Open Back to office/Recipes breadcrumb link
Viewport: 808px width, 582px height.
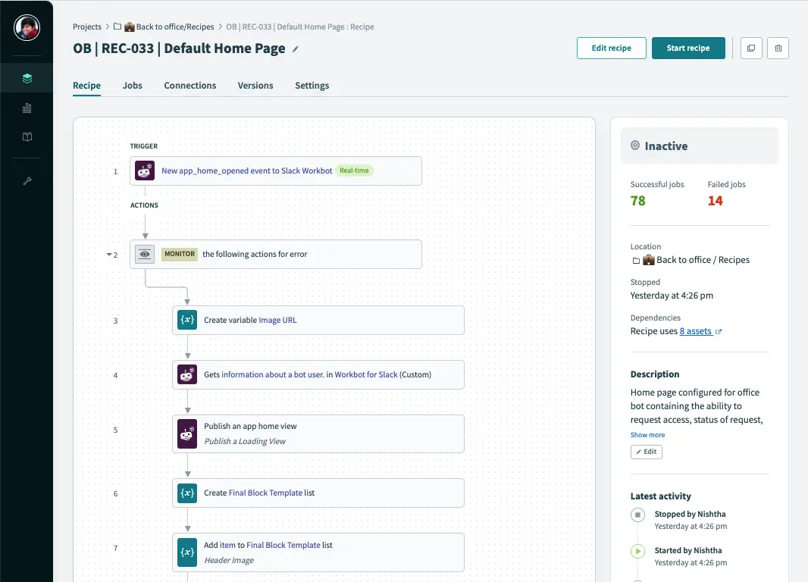[x=174, y=27]
